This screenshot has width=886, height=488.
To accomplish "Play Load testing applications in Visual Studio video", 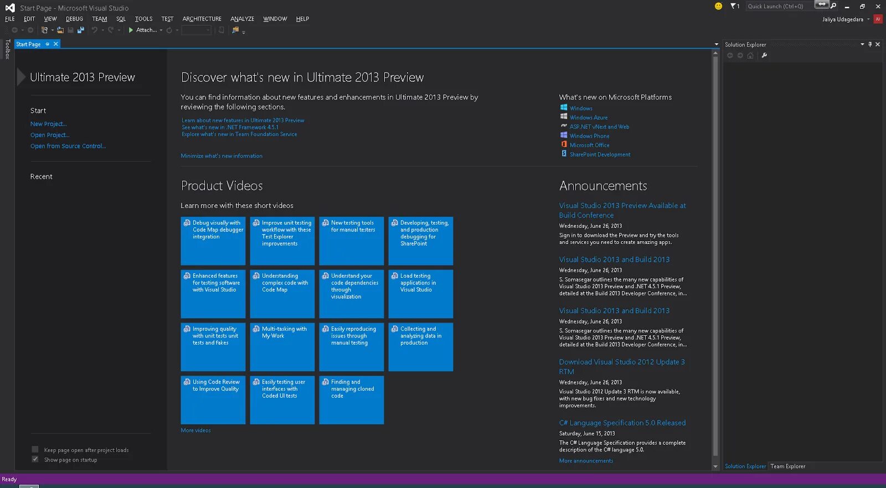I will tap(421, 294).
